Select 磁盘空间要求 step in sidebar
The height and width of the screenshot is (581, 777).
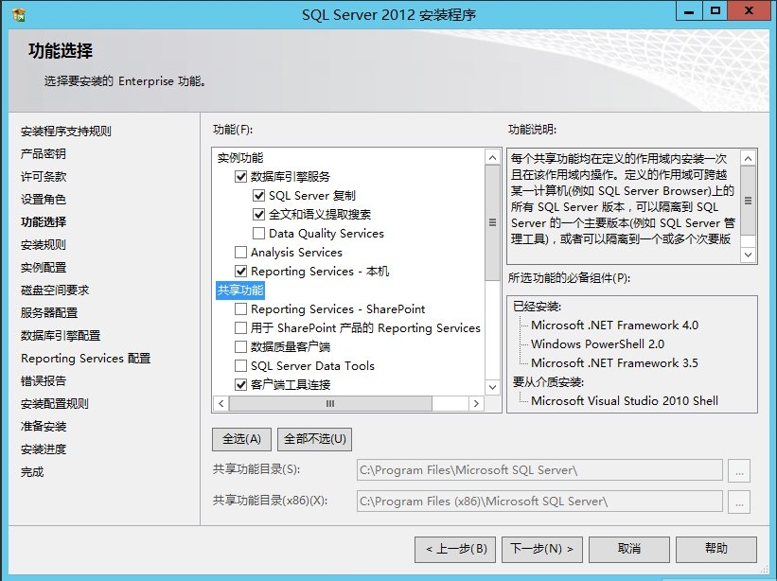pyautogui.click(x=55, y=290)
